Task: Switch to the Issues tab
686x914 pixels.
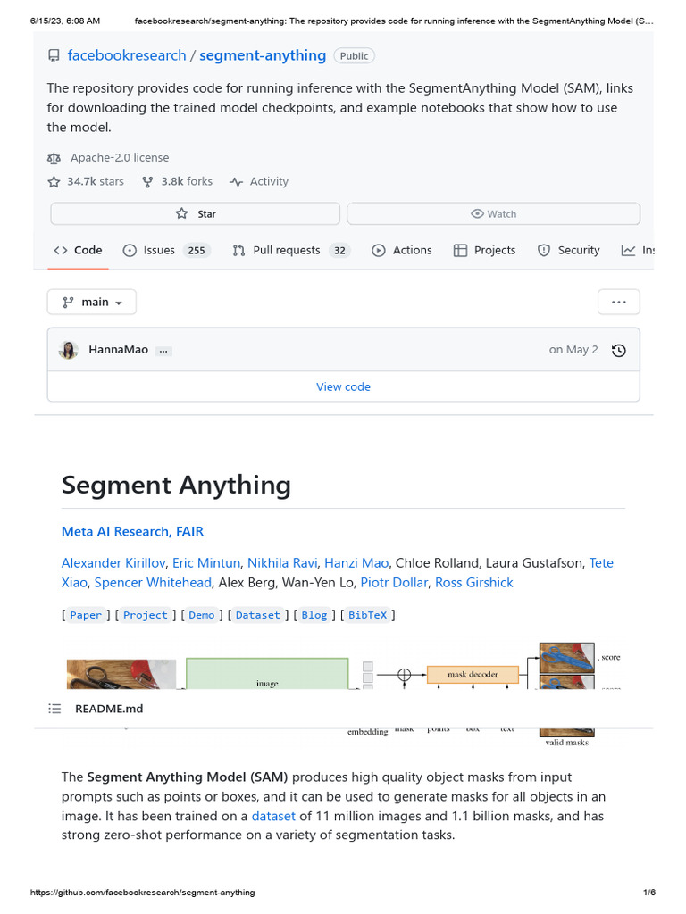Action: point(159,251)
